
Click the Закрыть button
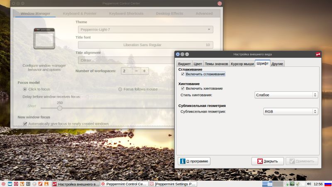268,161
